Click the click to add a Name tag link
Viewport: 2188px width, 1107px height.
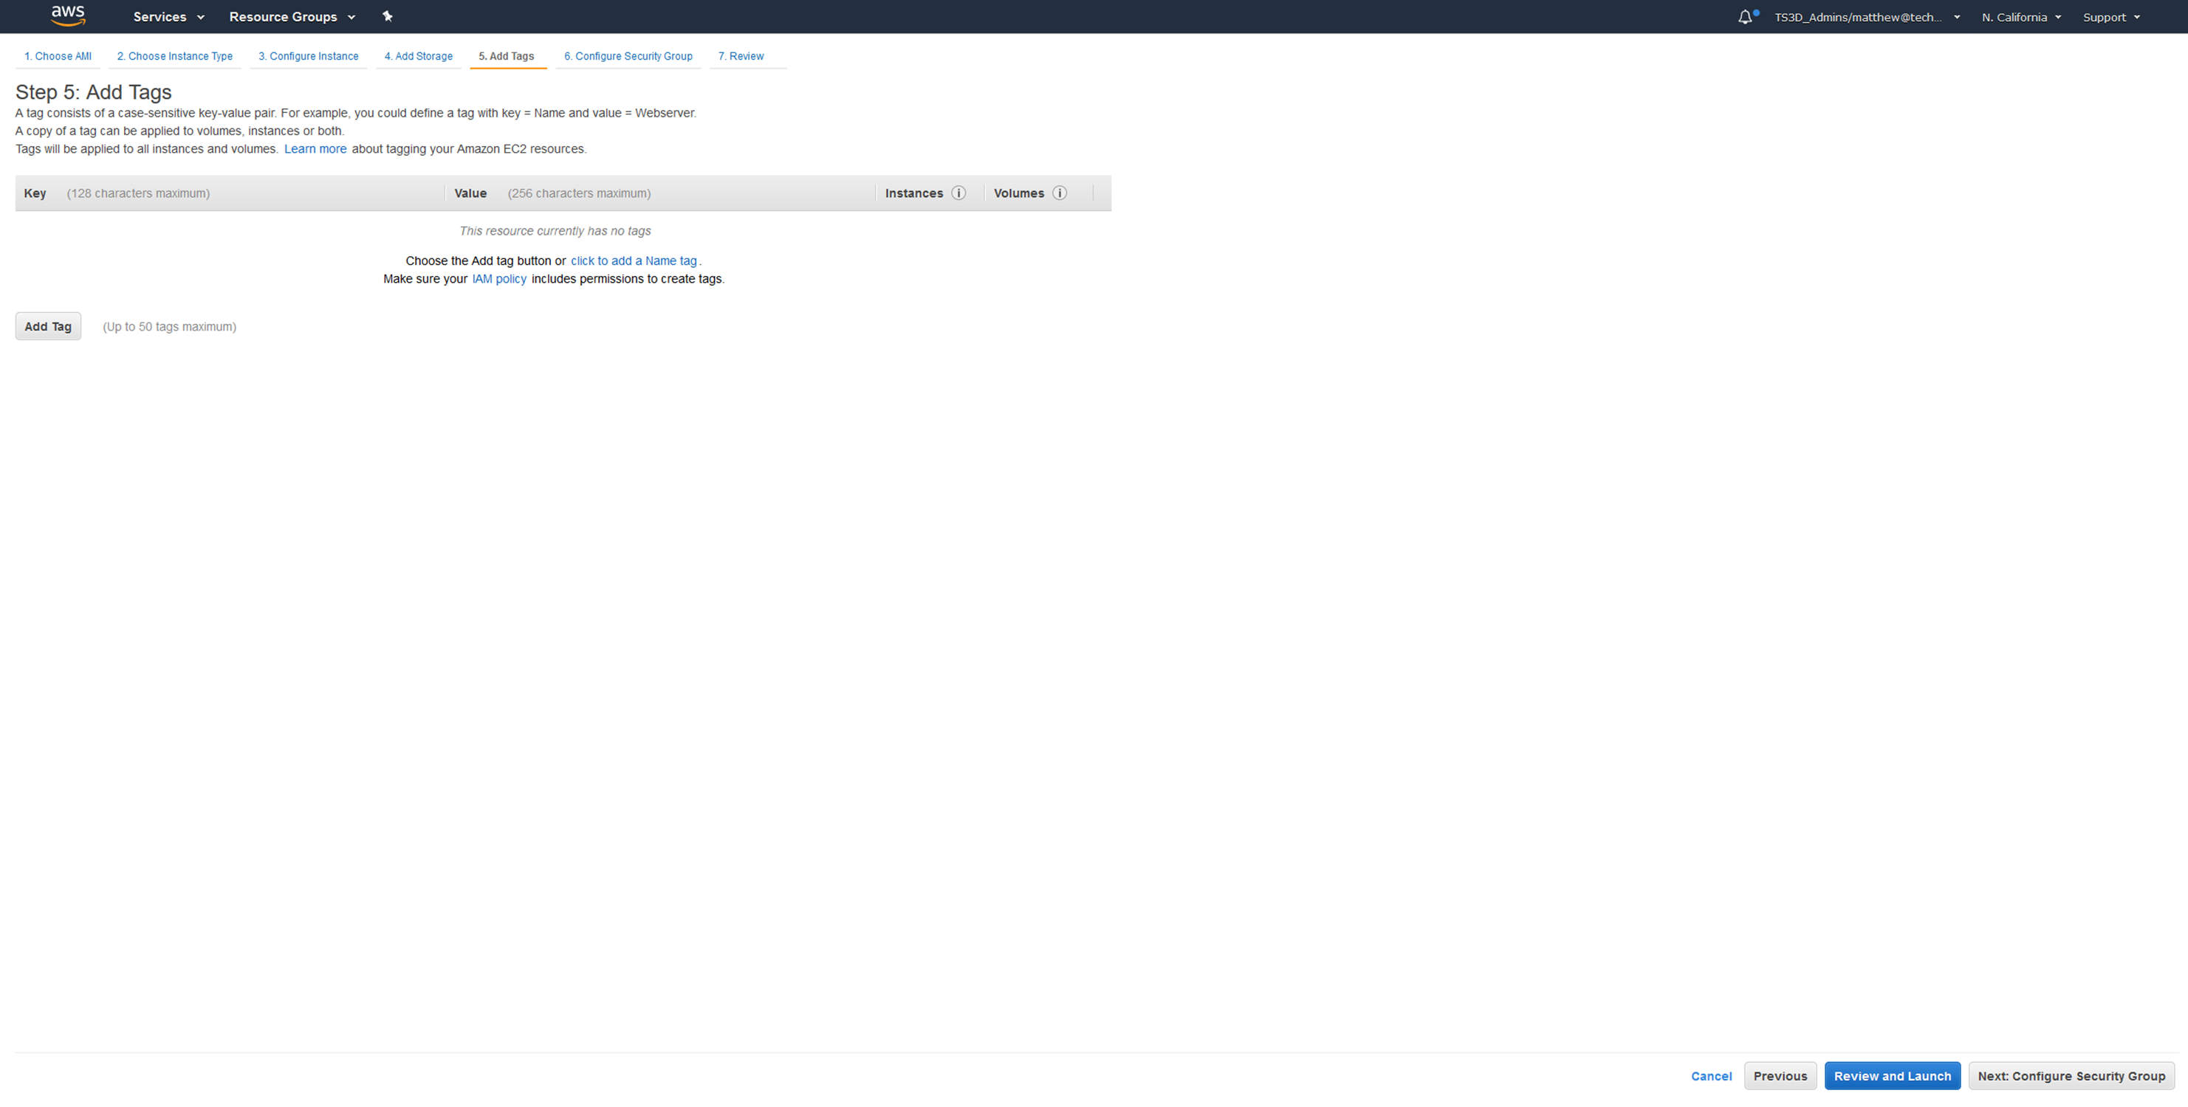pyautogui.click(x=634, y=261)
